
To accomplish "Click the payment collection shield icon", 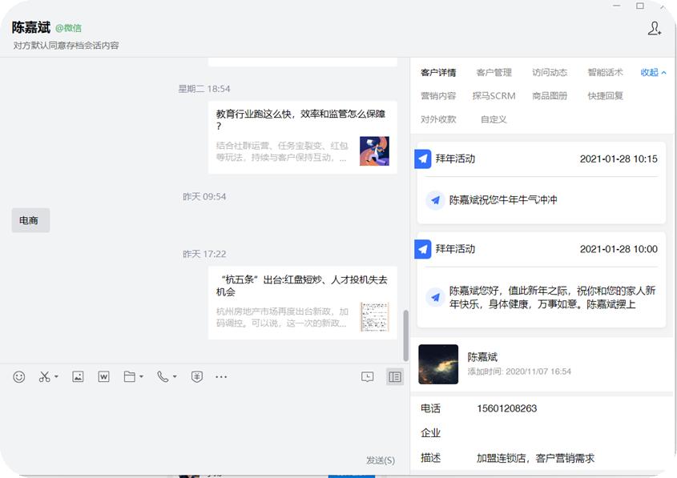I will point(197,377).
